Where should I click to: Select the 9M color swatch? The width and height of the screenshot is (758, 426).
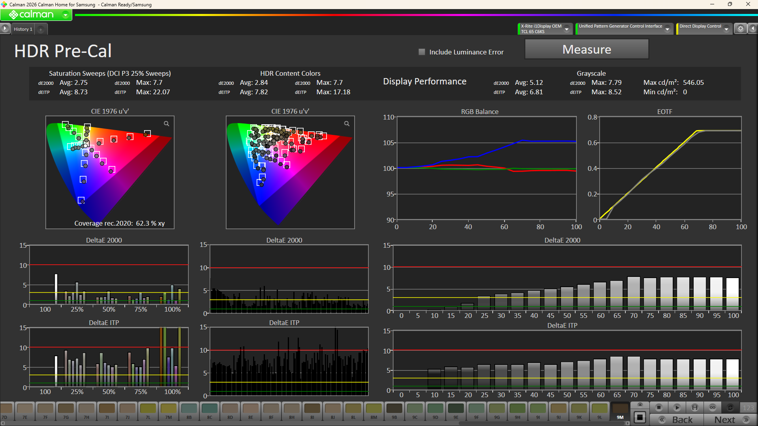[x=620, y=411]
